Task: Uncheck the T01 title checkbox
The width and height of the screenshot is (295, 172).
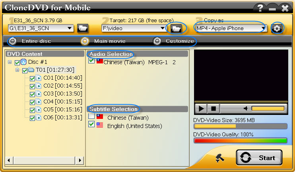Action: [25, 71]
